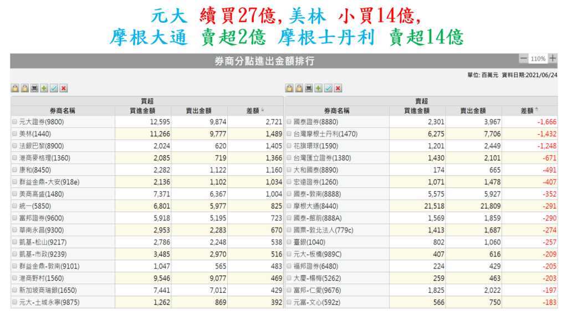Toggle the 差額 sort arrow in the 買超 table

click(x=263, y=110)
